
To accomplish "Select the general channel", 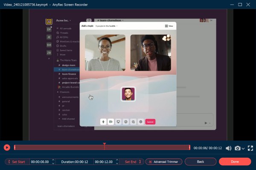I will [x=66, y=101].
